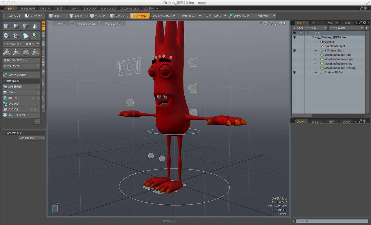
Task: Expand the Fireboy All Ctrl tree item
Action: pos(316,72)
